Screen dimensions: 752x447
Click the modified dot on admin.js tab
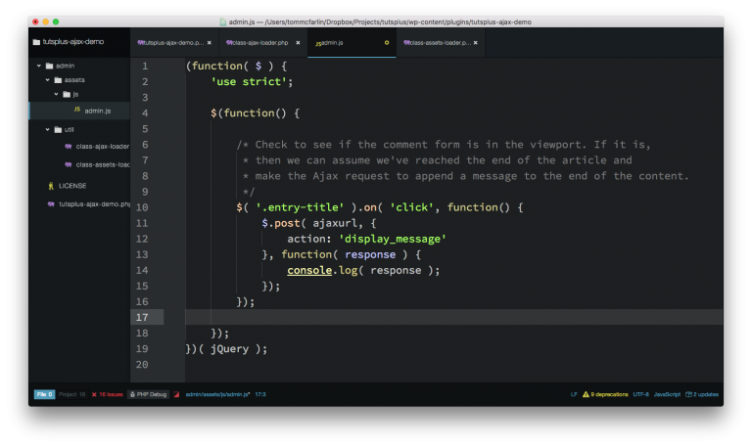(387, 43)
